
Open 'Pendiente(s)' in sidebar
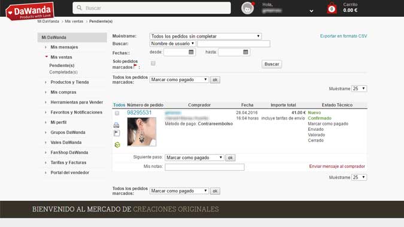click(62, 66)
